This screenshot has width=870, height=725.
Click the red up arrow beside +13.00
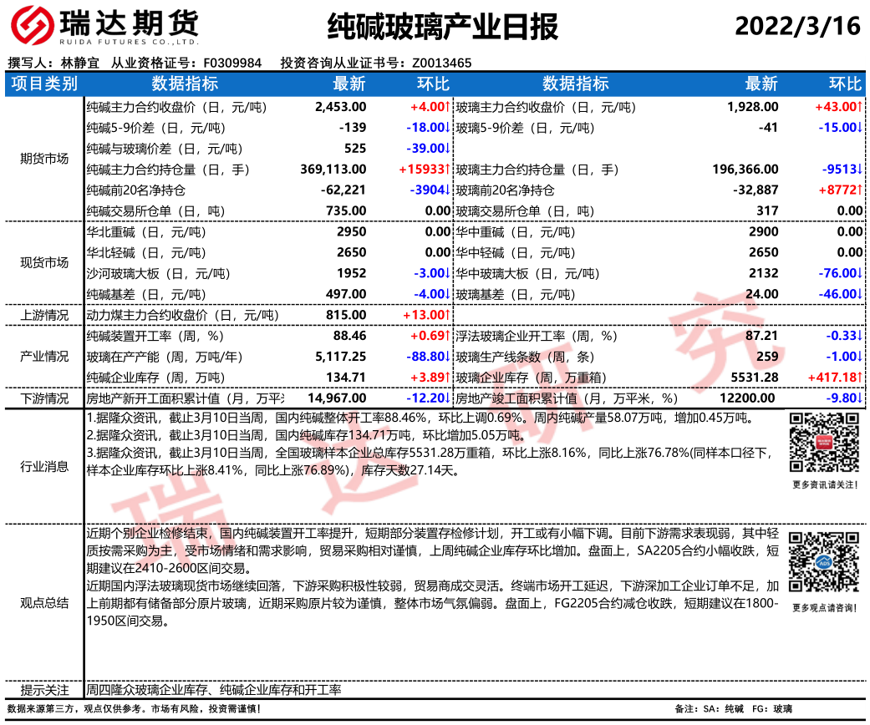448,315
